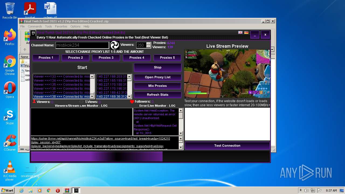Select the Proxies 2 list
Viewport: 345px width, 194px height.
click(75, 58)
